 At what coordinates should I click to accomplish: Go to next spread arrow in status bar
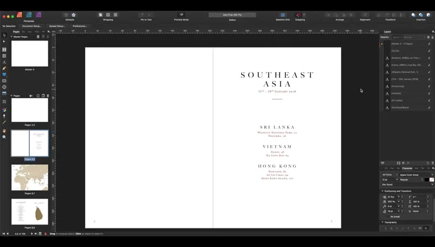pos(32,234)
